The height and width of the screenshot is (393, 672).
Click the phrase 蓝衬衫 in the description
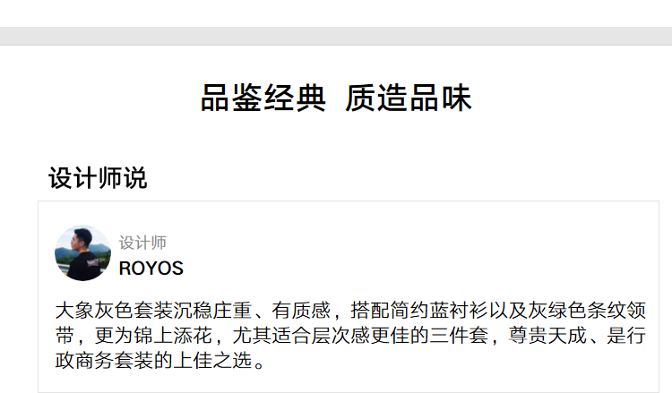pos(459,311)
